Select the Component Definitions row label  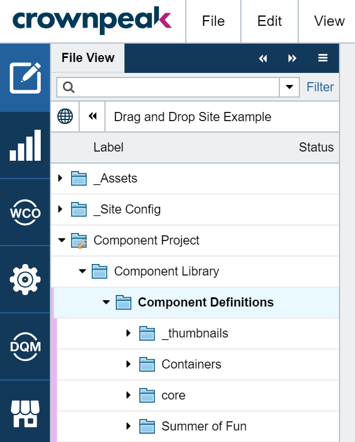pyautogui.click(x=206, y=302)
